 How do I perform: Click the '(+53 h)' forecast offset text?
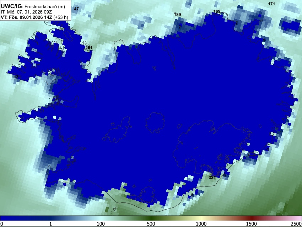pos(61,17)
